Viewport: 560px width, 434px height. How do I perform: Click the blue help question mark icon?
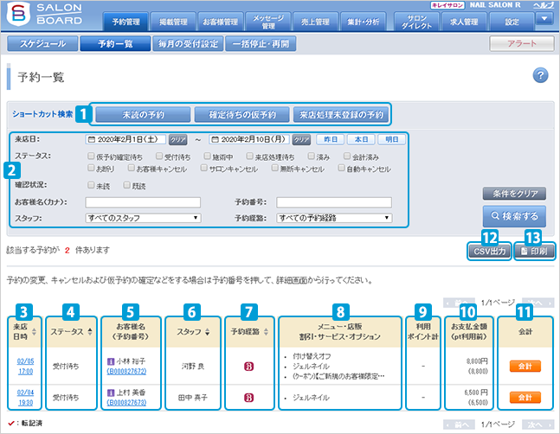click(541, 76)
